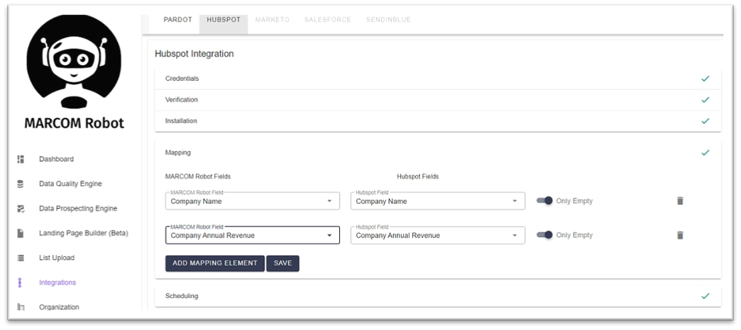Click the Data Prospecting Engine icon
This screenshot has width=741, height=330.
tap(21, 208)
